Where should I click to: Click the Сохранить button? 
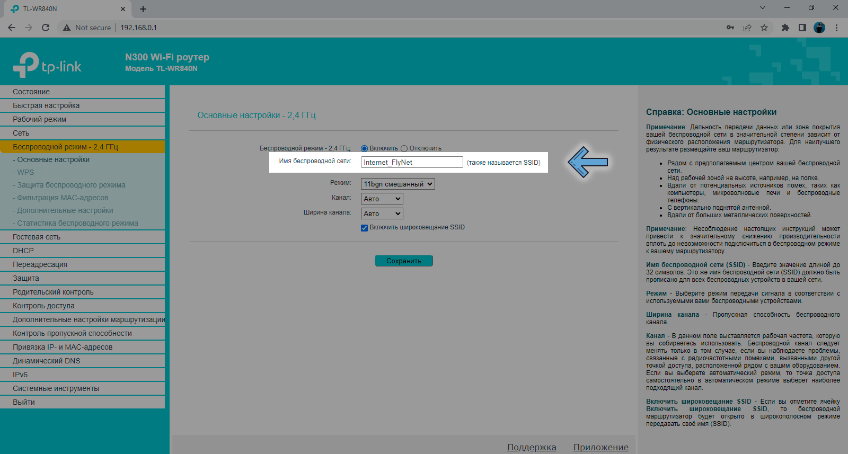click(404, 261)
